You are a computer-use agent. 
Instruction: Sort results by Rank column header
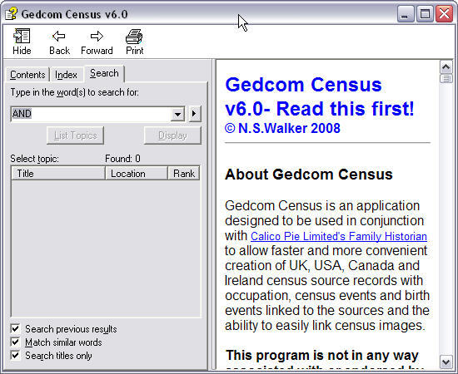(184, 174)
